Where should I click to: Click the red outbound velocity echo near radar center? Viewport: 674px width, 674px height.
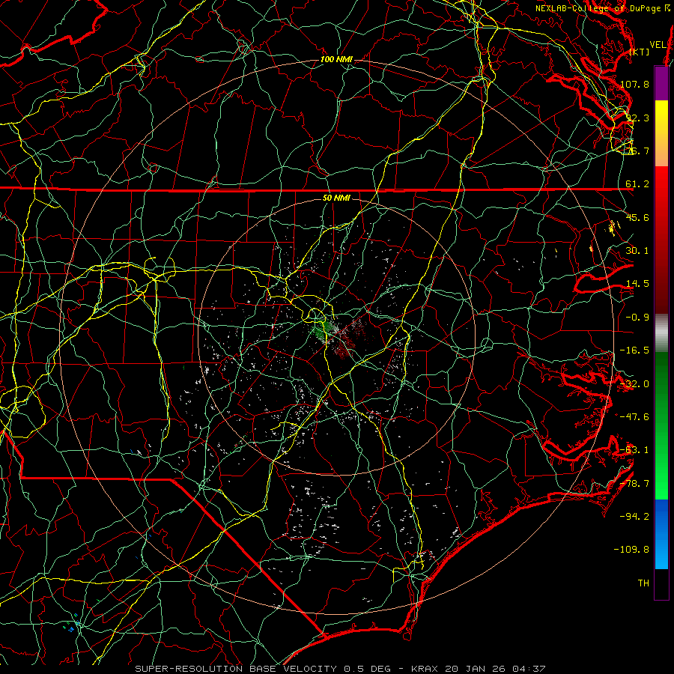[342, 347]
